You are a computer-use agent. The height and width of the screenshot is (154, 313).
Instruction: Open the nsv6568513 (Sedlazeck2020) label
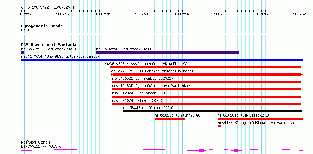click(x=49, y=49)
